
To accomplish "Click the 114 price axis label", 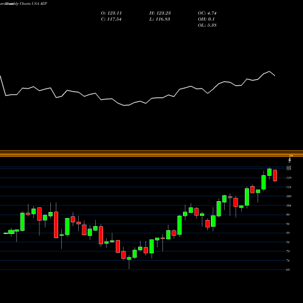I will point(289,187).
